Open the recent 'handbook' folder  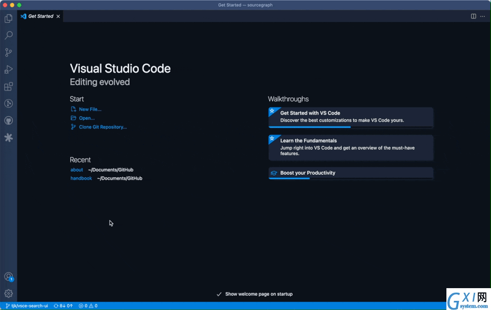click(x=81, y=178)
